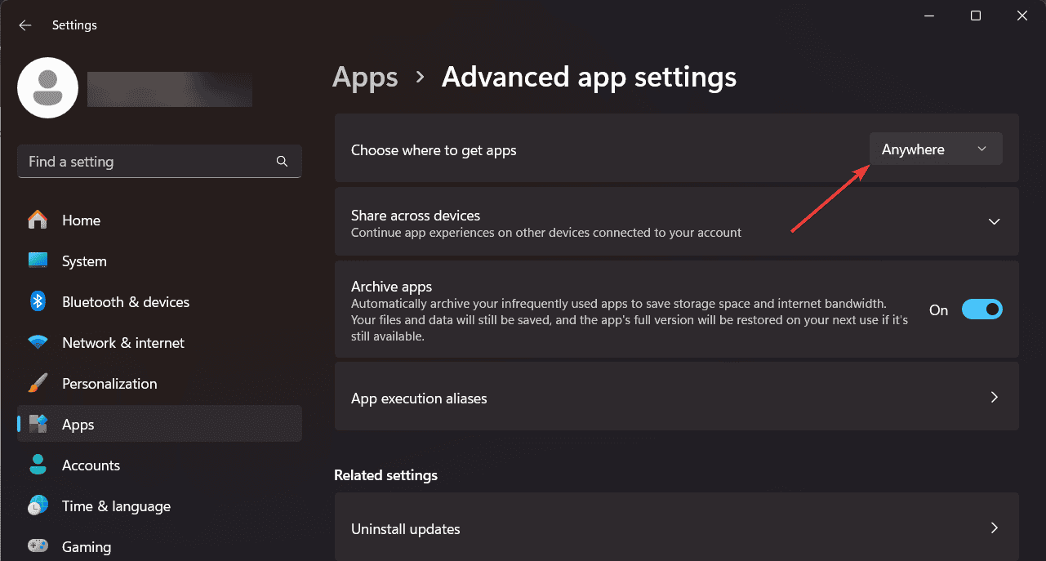
Task: Click the Find a setting search box
Action: (x=147, y=162)
